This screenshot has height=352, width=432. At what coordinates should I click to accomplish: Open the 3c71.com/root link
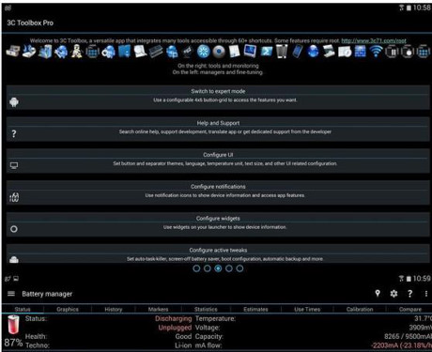point(374,40)
